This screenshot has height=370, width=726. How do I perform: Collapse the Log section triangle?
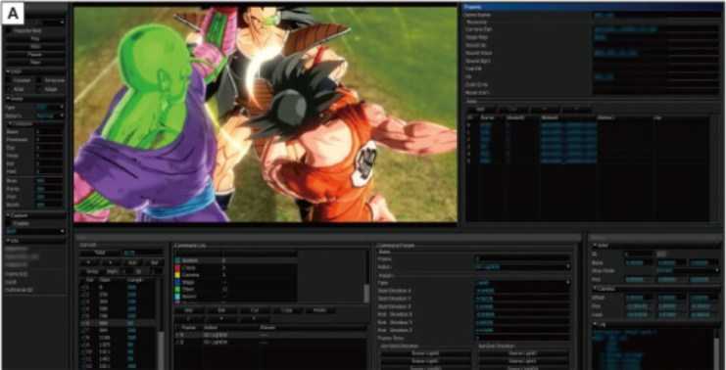[595, 325]
